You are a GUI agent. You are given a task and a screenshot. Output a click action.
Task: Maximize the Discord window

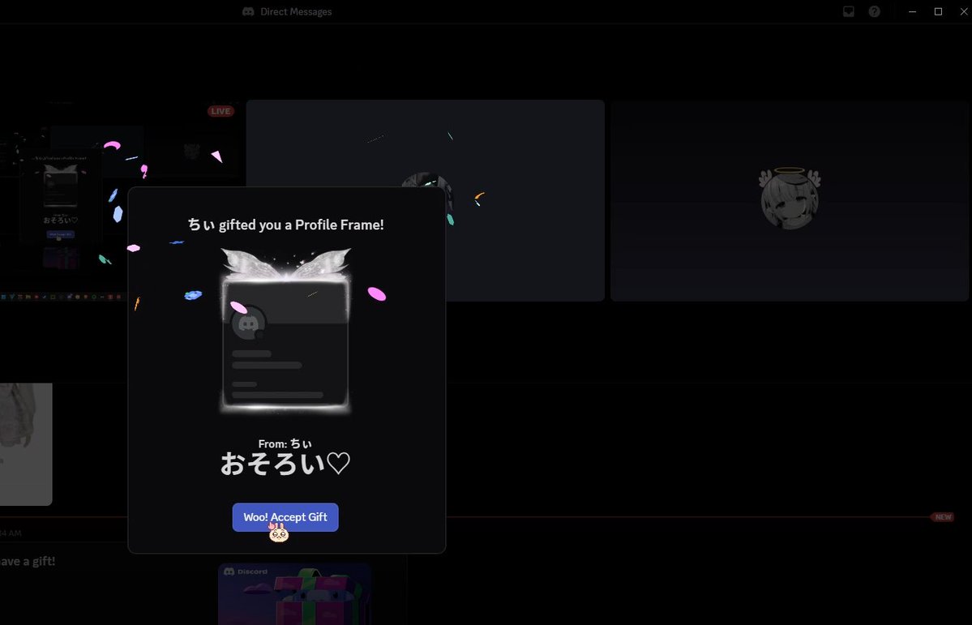click(x=938, y=12)
